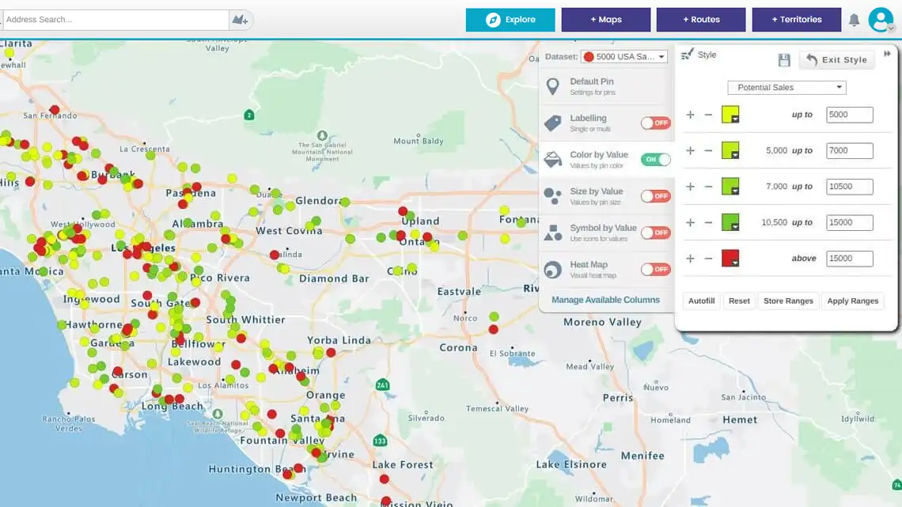Image resolution: width=902 pixels, height=507 pixels.
Task: Click the Size by Value dots icon
Action: point(554,195)
